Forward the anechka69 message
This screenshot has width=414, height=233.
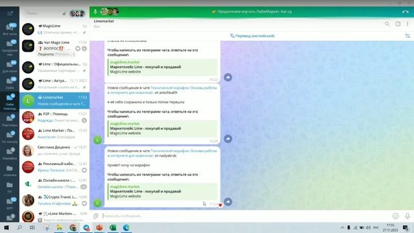pyautogui.click(x=228, y=139)
